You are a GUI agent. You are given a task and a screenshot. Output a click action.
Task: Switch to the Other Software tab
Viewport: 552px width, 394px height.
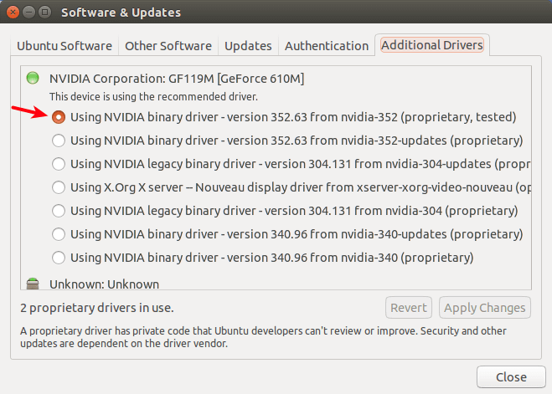[x=168, y=46]
